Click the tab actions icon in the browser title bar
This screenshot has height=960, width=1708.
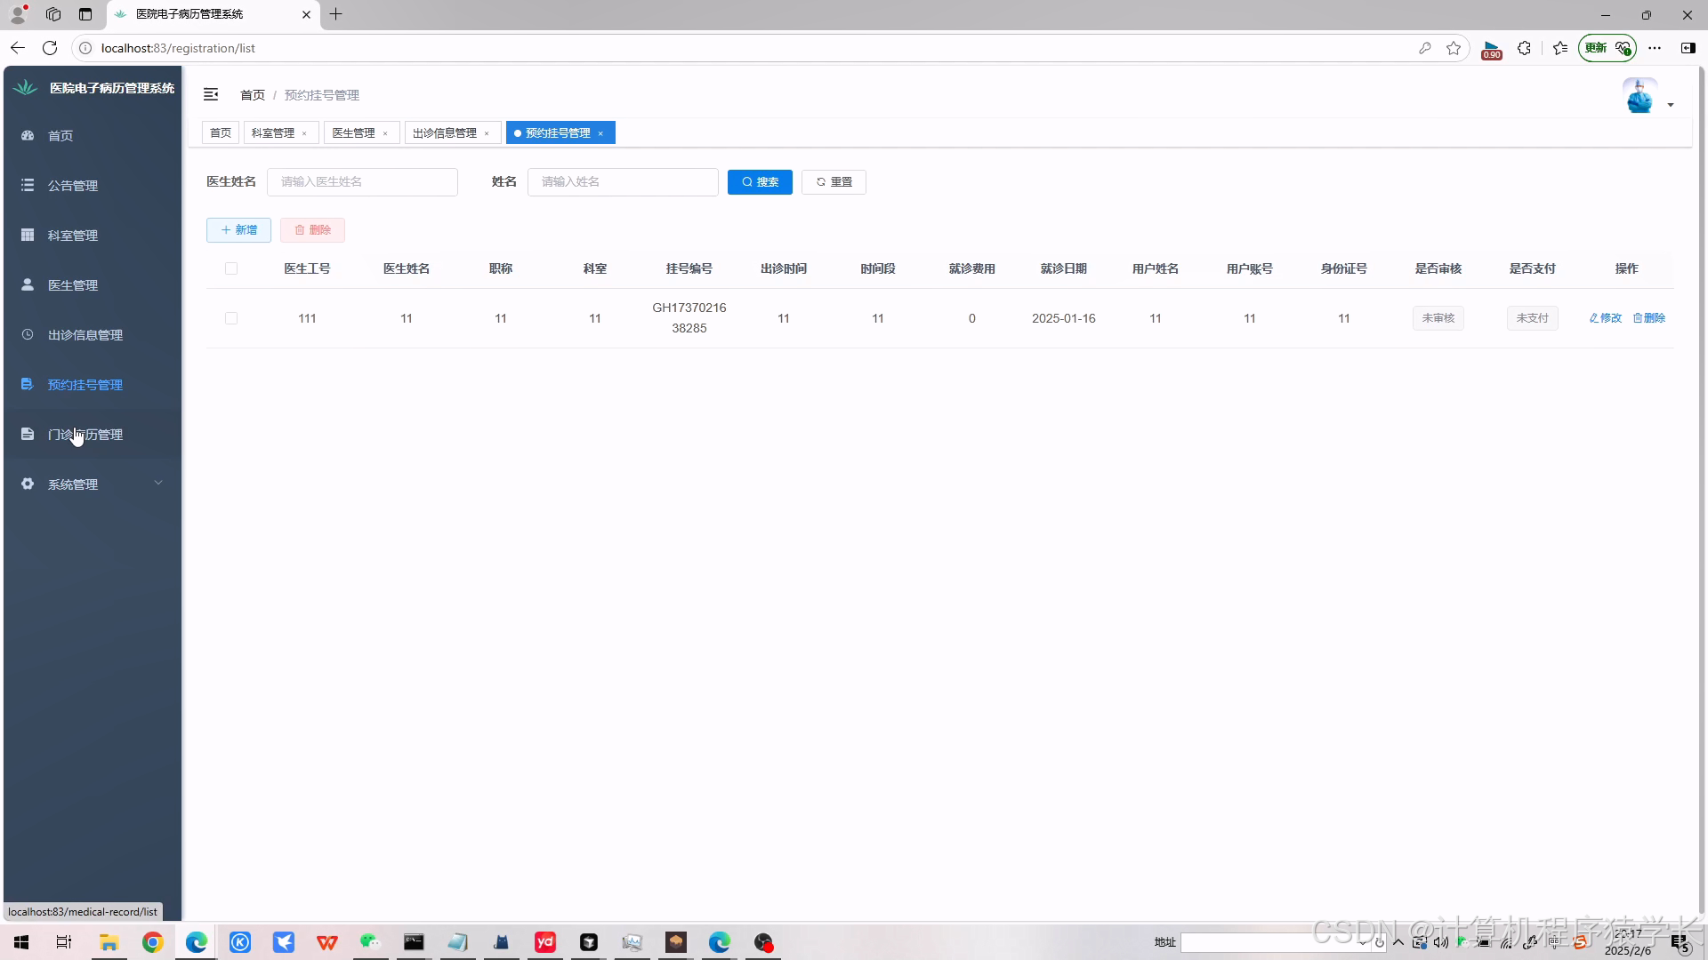85,14
